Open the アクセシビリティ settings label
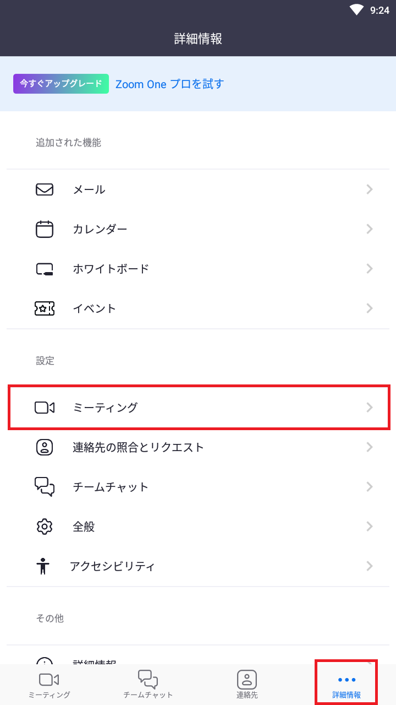Image resolution: width=396 pixels, height=705 pixels. pos(112,566)
